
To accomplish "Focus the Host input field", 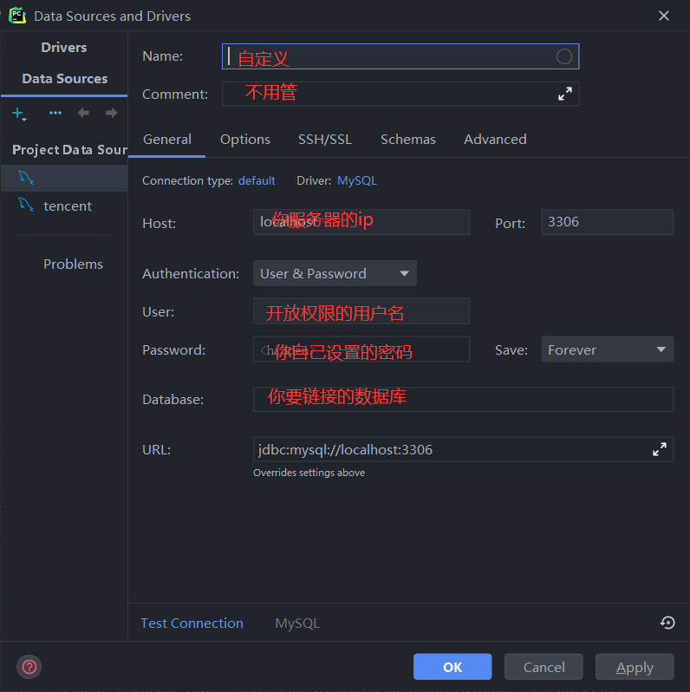I will (361, 222).
